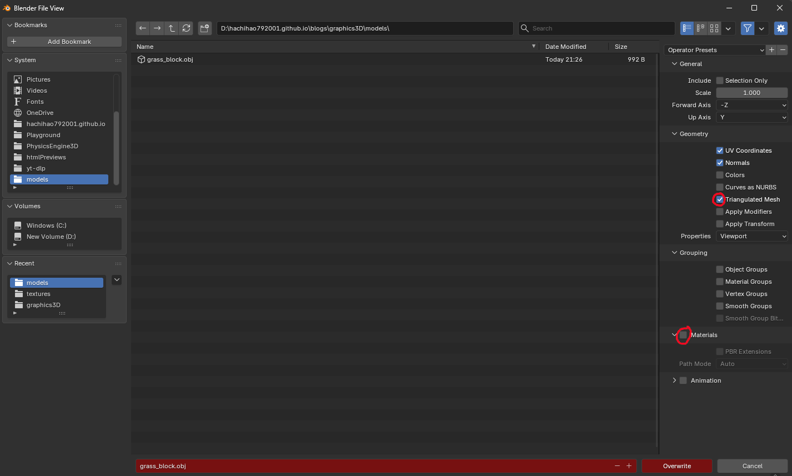Open the Forward Axis dropdown
This screenshot has height=476, width=792.
point(752,105)
